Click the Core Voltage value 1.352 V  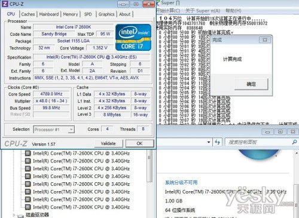tap(100, 48)
